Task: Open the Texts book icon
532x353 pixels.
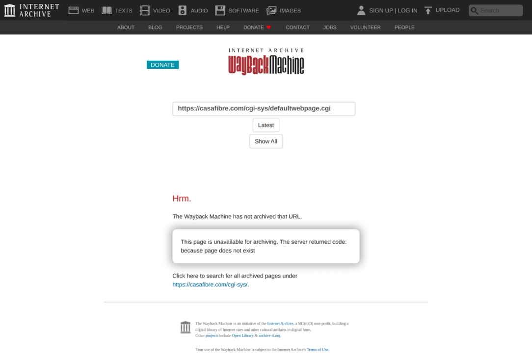Action: [106, 10]
